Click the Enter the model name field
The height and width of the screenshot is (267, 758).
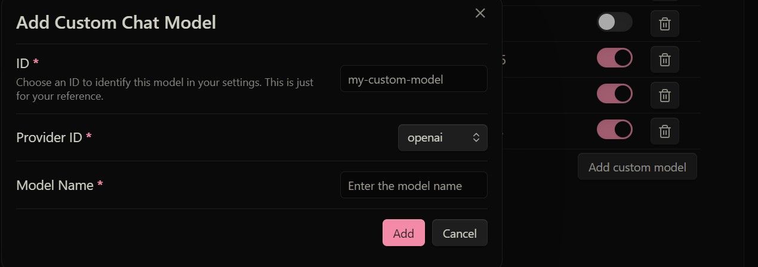click(414, 185)
